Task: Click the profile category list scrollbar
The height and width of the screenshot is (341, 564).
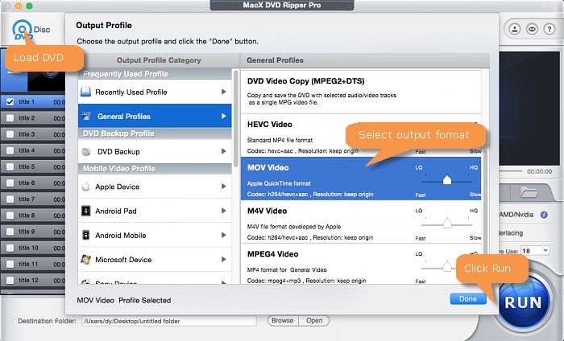Action: [x=235, y=118]
